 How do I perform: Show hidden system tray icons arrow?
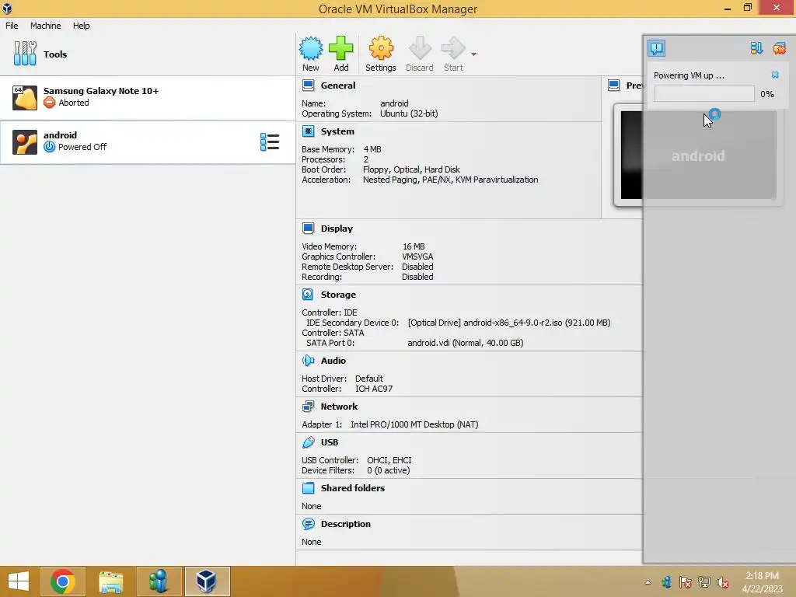tap(648, 582)
